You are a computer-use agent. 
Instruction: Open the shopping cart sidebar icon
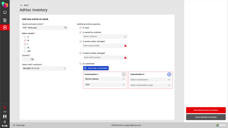(x=5, y=20)
